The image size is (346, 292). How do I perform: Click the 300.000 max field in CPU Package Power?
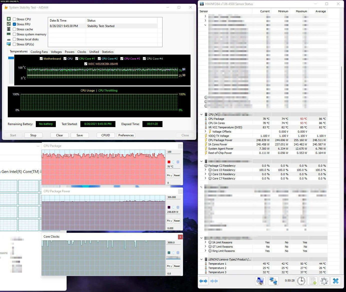point(173,197)
